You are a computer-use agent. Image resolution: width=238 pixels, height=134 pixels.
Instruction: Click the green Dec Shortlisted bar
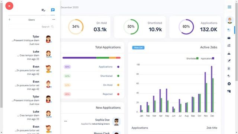[x=213, y=95]
